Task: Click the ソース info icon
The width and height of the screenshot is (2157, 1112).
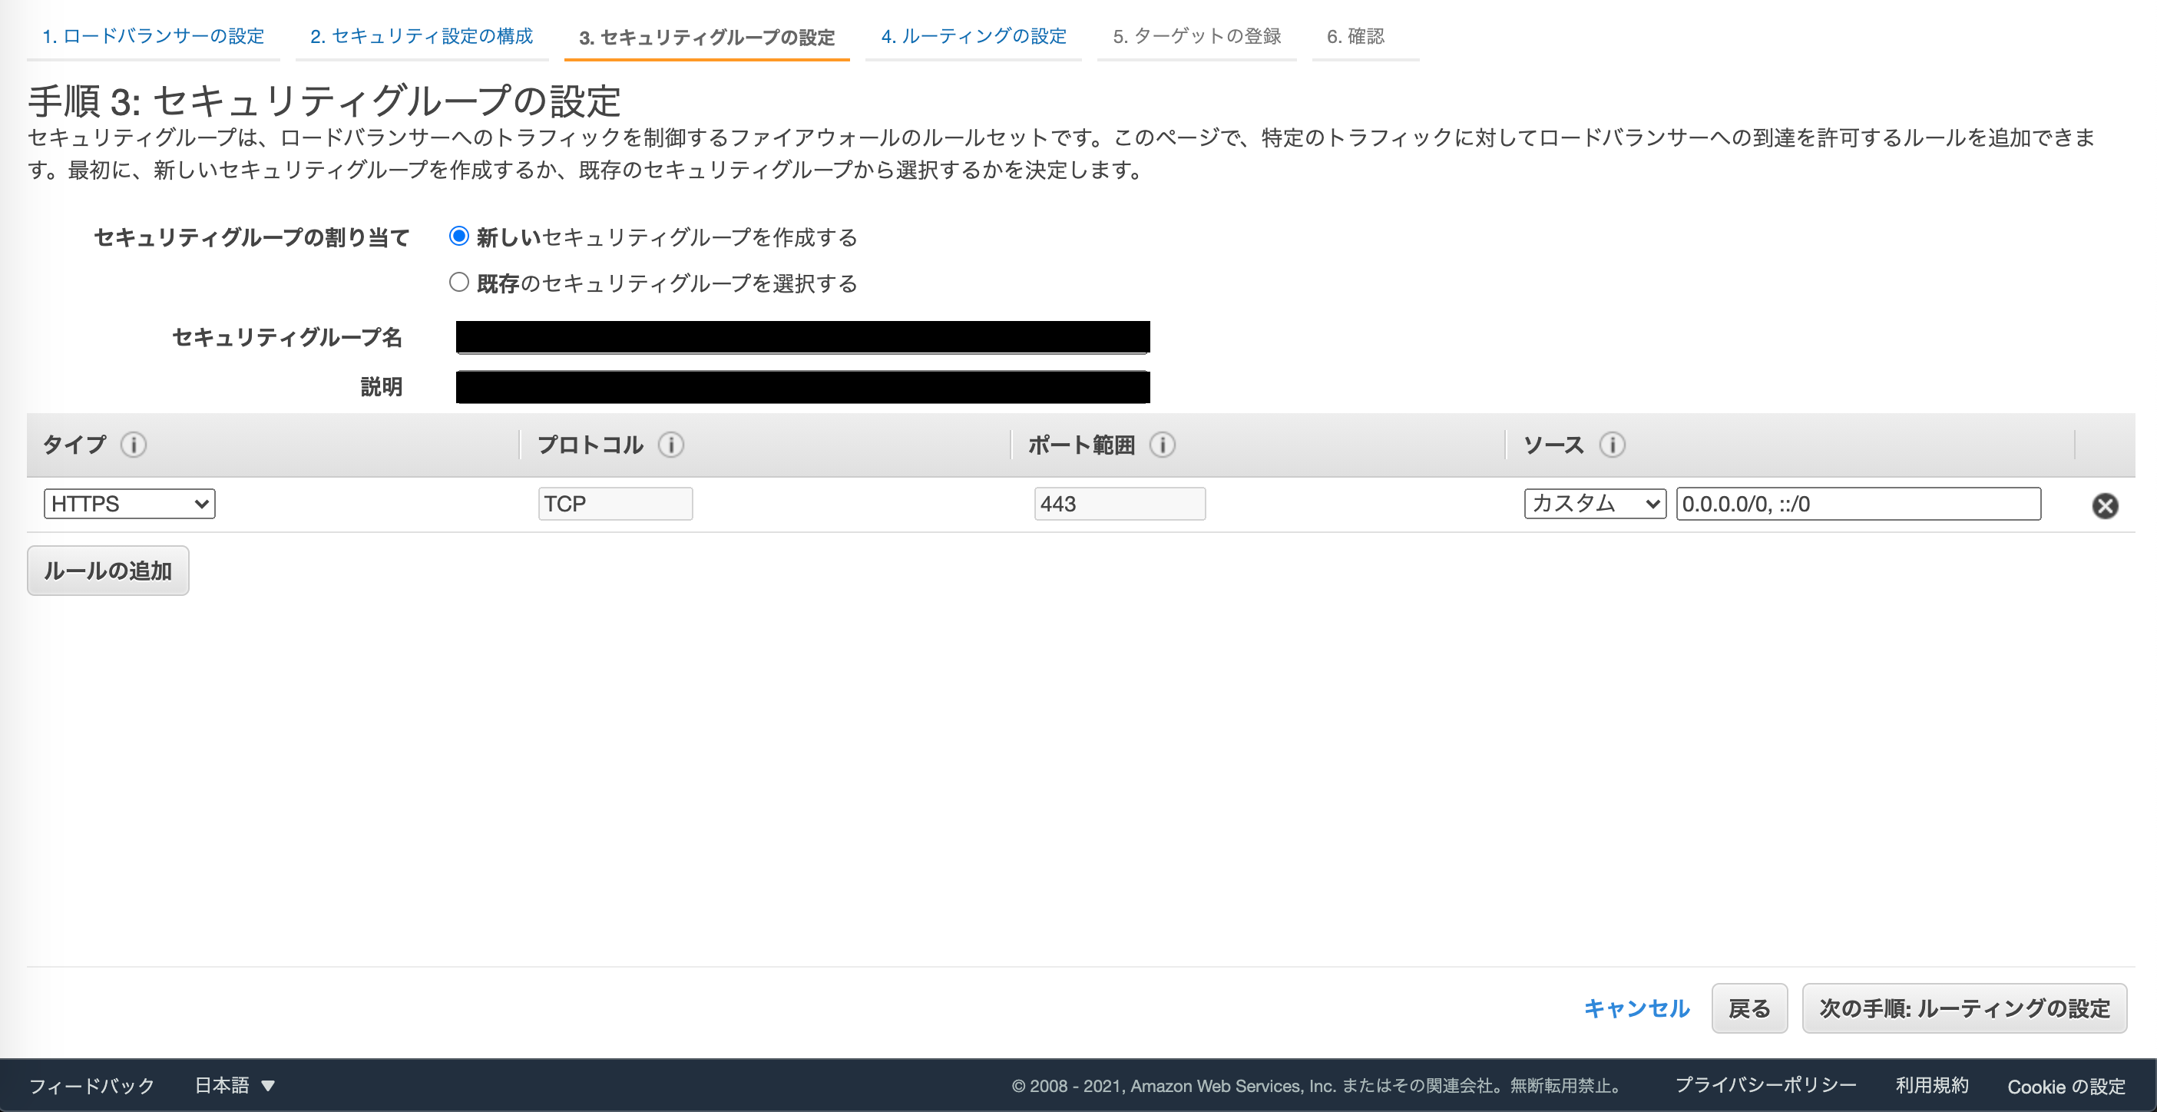Action: click(x=1612, y=445)
